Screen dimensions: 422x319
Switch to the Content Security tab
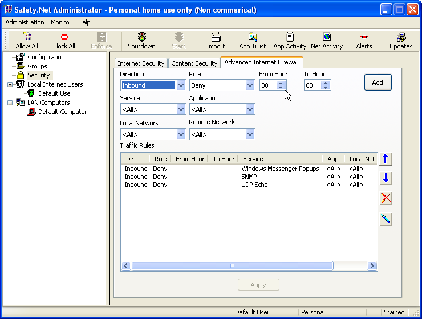click(194, 63)
